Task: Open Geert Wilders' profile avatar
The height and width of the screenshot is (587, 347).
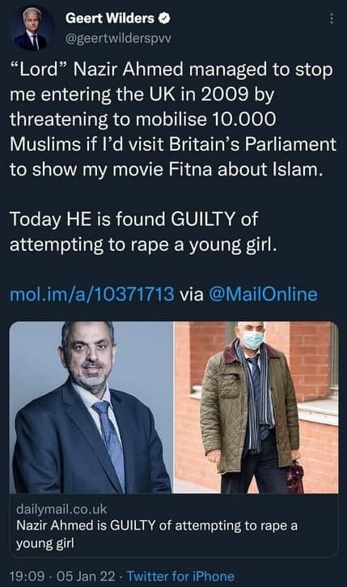Action: pyautogui.click(x=32, y=29)
